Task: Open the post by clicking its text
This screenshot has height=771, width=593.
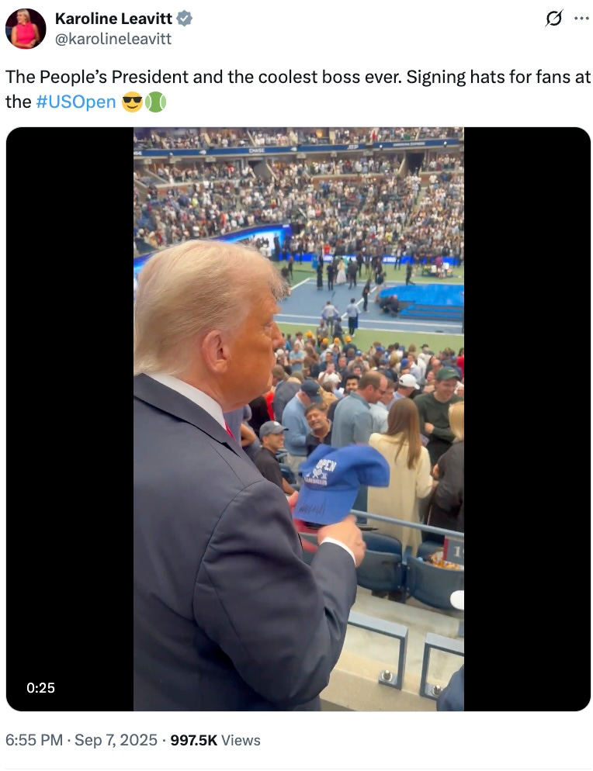Action: point(298,89)
